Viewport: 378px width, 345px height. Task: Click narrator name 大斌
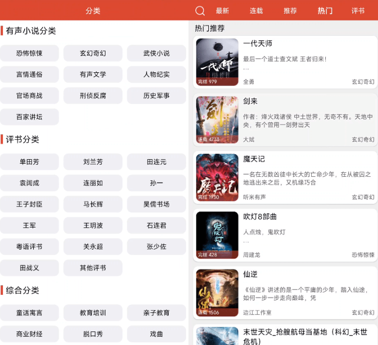(248, 139)
